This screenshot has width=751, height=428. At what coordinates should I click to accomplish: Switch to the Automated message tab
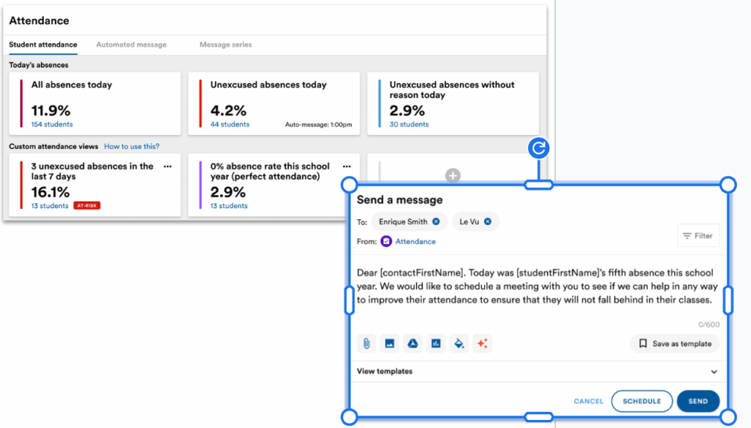click(x=131, y=45)
